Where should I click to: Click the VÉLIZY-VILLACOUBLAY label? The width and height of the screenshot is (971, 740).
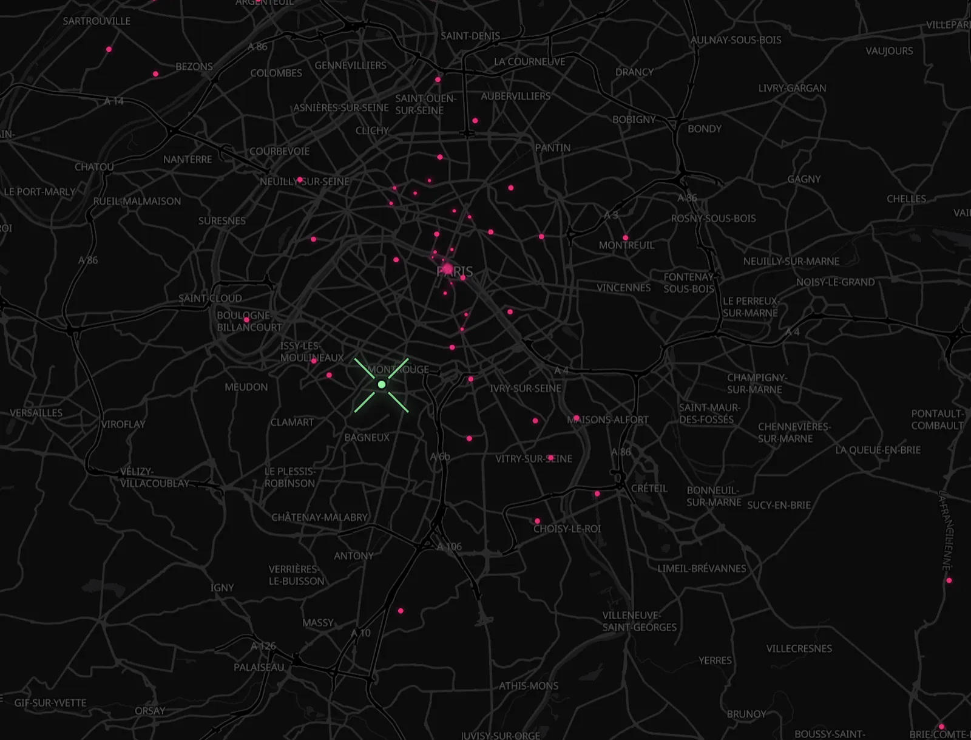(x=155, y=478)
